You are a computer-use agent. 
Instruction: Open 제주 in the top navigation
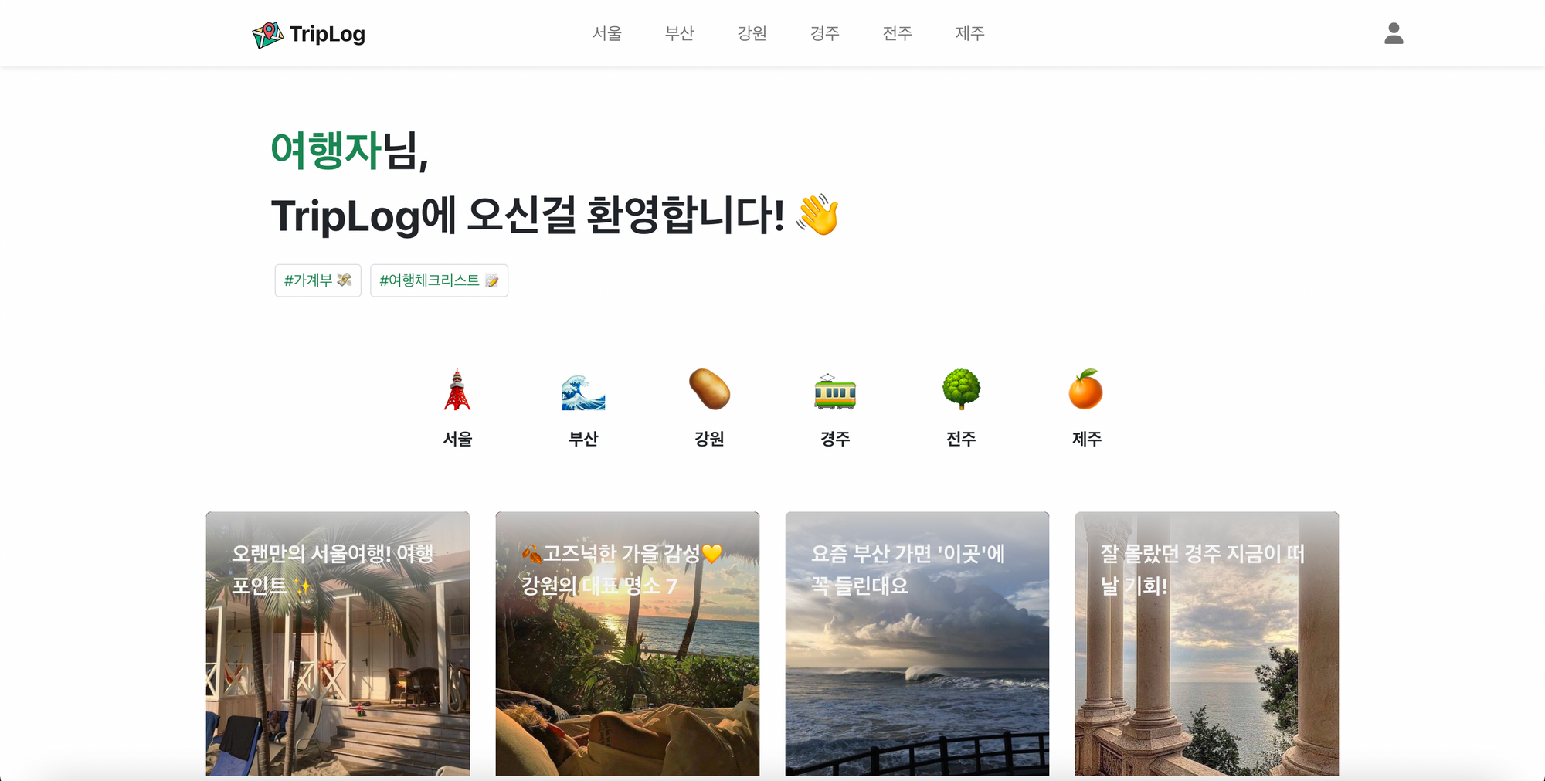970,33
